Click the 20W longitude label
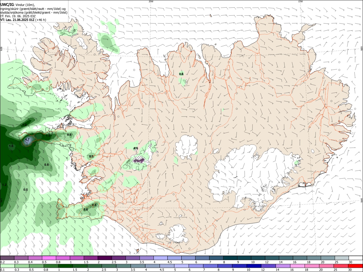 [x=151, y=1]
